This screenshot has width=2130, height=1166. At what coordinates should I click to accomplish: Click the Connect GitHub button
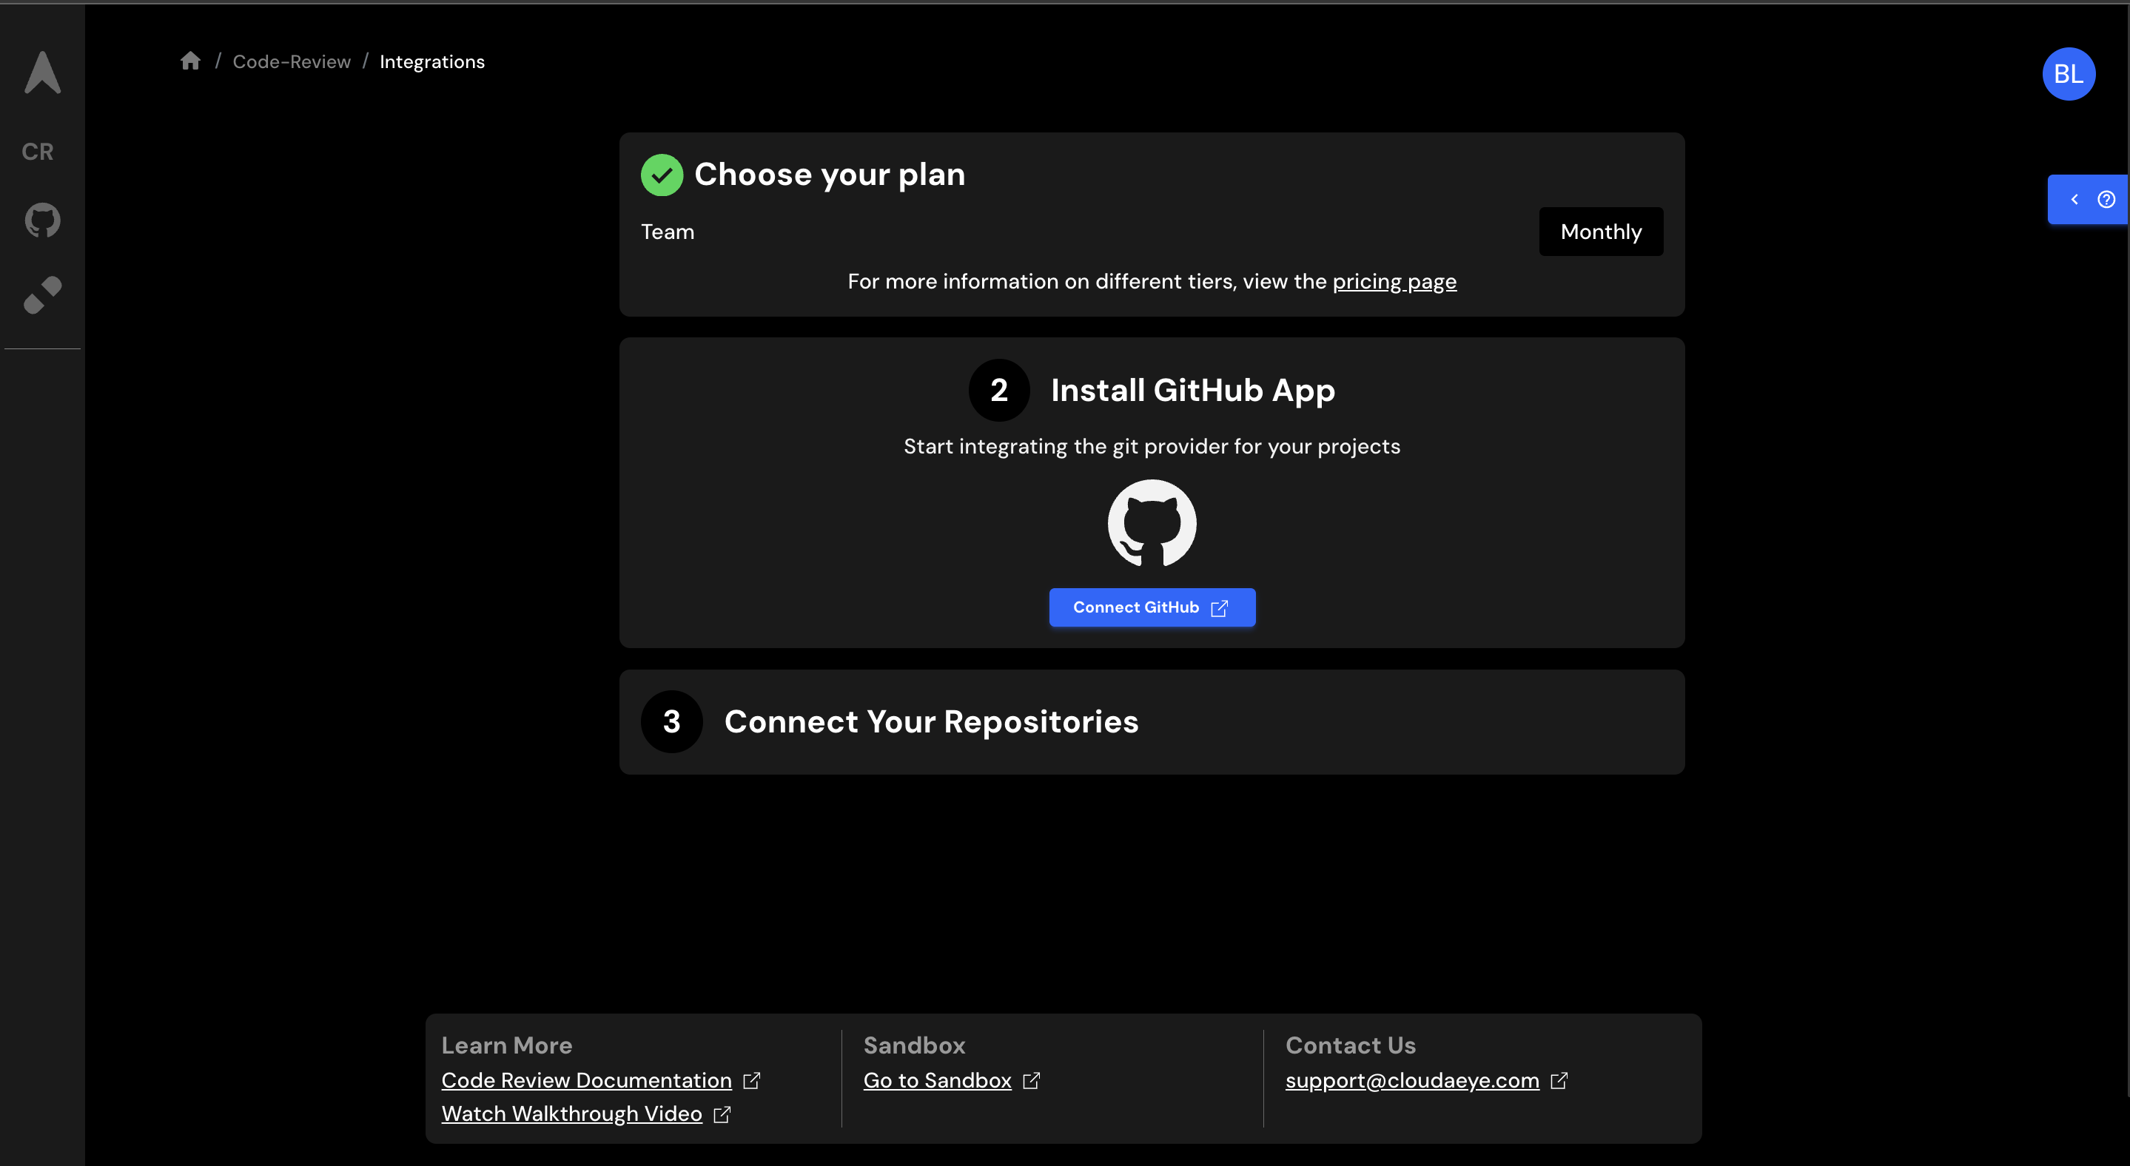[x=1151, y=607]
